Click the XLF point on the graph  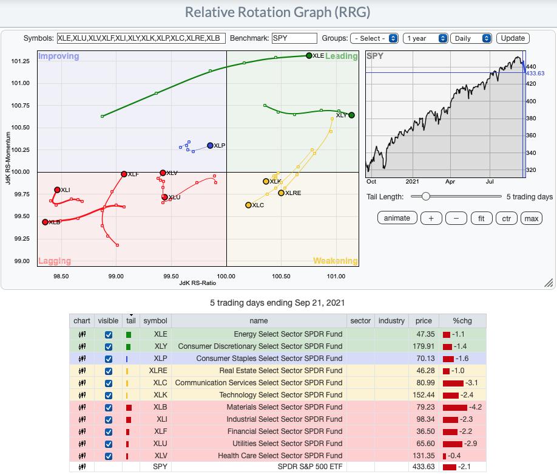pos(124,174)
